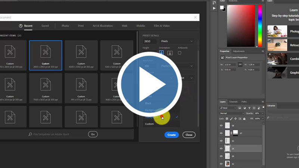
Task: Select portrait orientation icon
Action: 161,53
